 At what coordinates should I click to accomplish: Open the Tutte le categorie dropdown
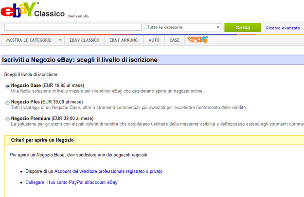tap(183, 27)
